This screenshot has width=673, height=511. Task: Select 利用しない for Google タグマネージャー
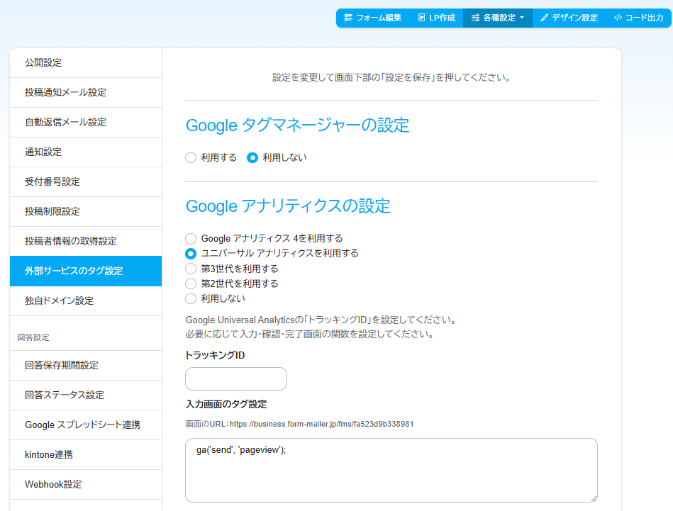point(252,158)
